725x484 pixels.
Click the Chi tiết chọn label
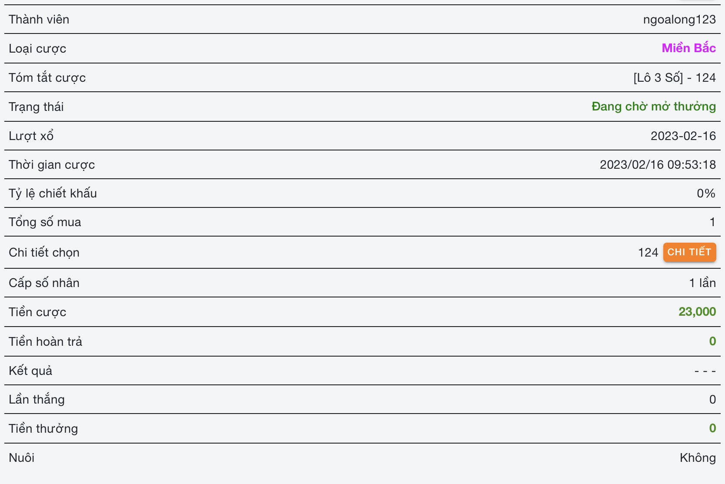coord(44,253)
